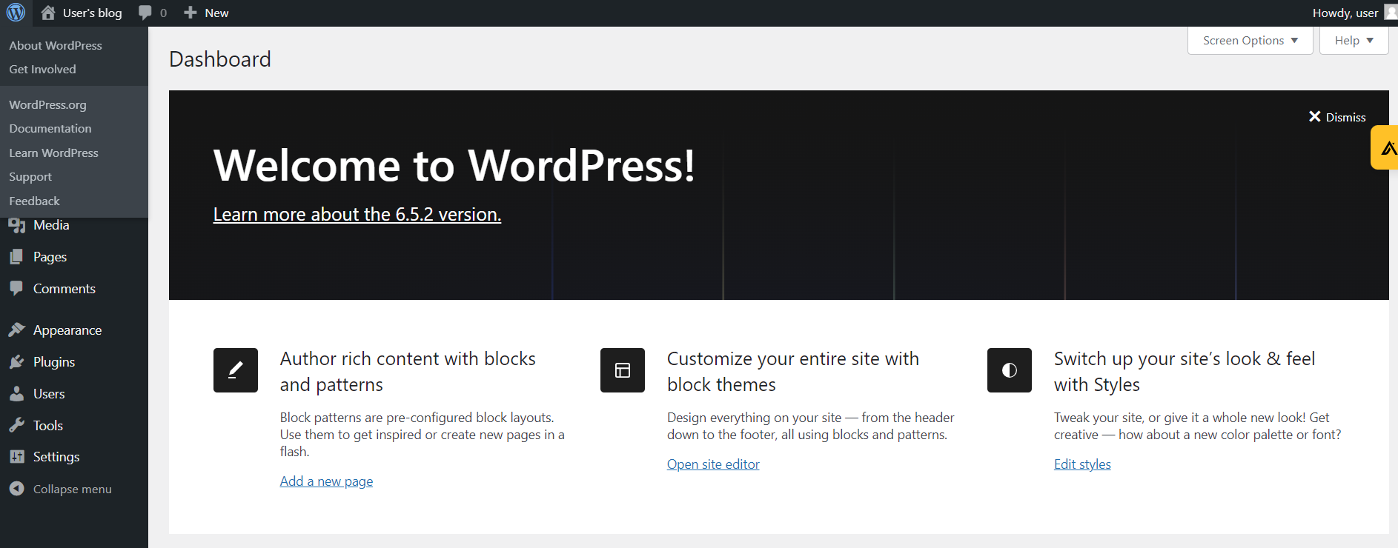Click the Tools wrench icon
The height and width of the screenshot is (548, 1398).
pos(16,426)
